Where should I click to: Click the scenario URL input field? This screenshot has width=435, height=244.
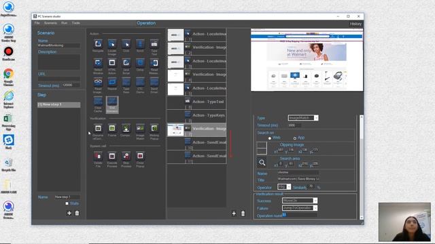(59, 79)
